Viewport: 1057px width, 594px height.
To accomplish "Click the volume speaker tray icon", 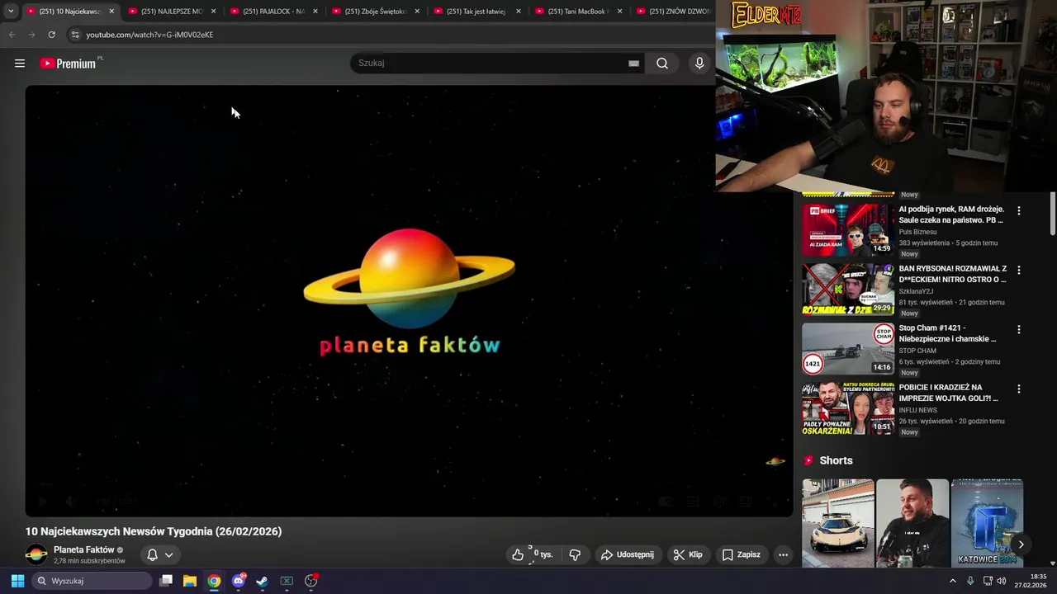I will point(1001,581).
